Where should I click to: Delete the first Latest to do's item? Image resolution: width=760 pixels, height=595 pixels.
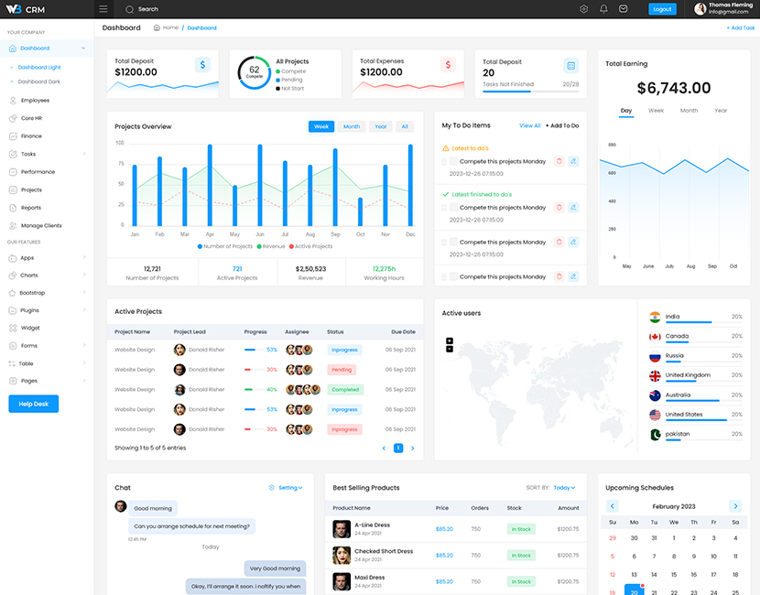click(x=559, y=161)
